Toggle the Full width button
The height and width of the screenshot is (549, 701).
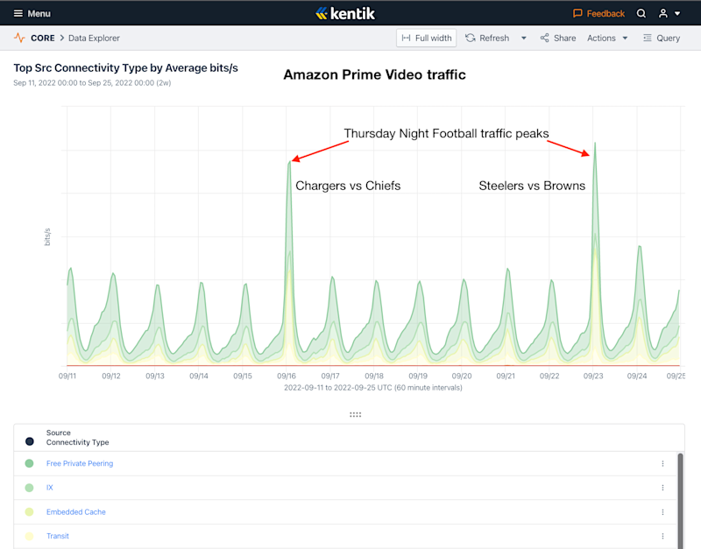pyautogui.click(x=427, y=38)
